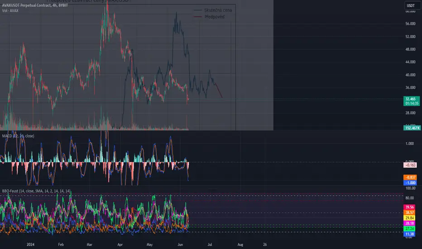
Task: Click the 29.84 yellow indicator value
Action: 409,218
